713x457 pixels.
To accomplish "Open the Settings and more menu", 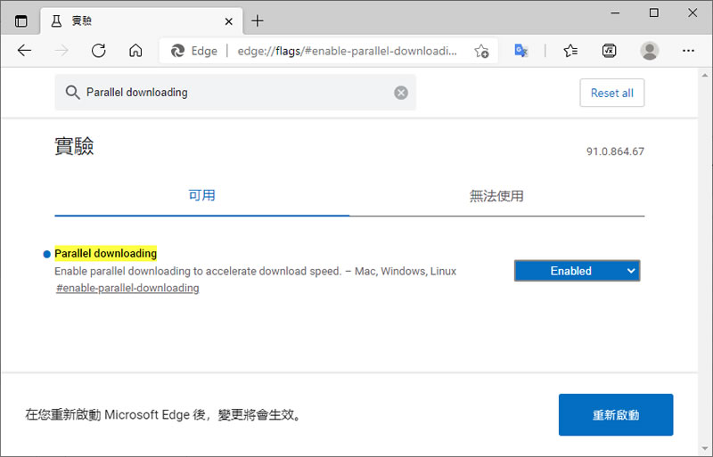I will pyautogui.click(x=690, y=51).
